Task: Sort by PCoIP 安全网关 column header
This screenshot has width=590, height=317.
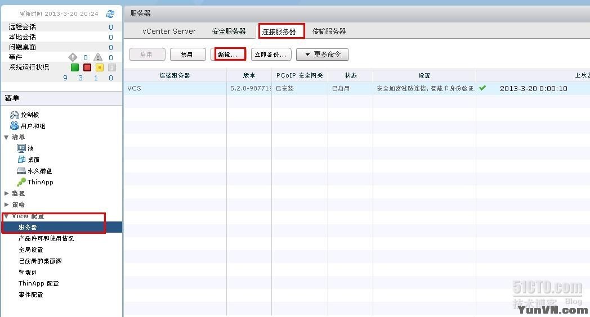Action: point(300,75)
